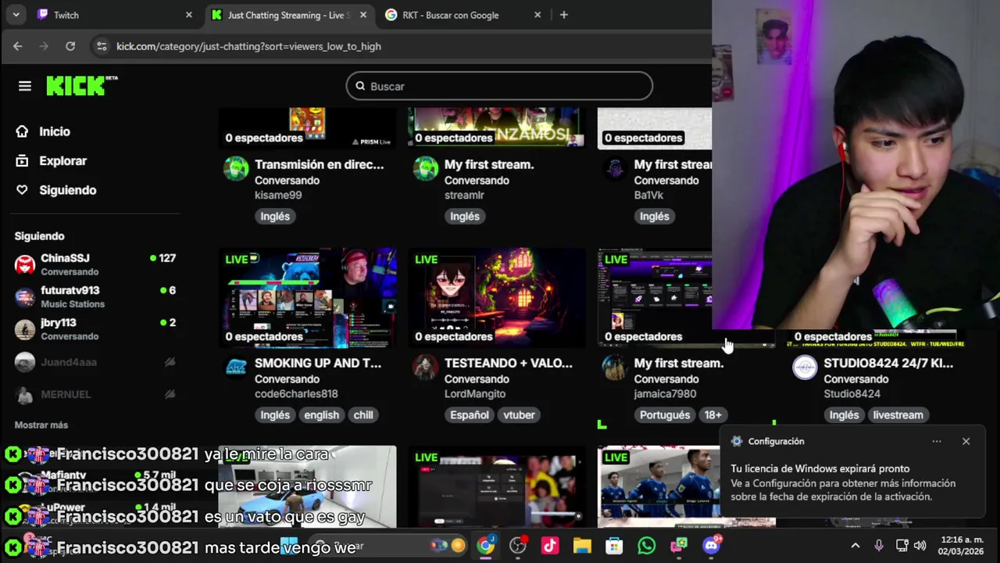Go to Inicio in sidebar
This screenshot has height=563, width=1000.
point(55,131)
